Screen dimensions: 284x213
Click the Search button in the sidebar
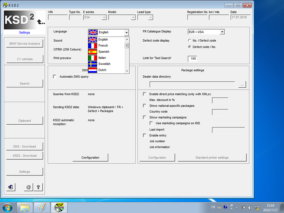pyautogui.click(x=25, y=84)
